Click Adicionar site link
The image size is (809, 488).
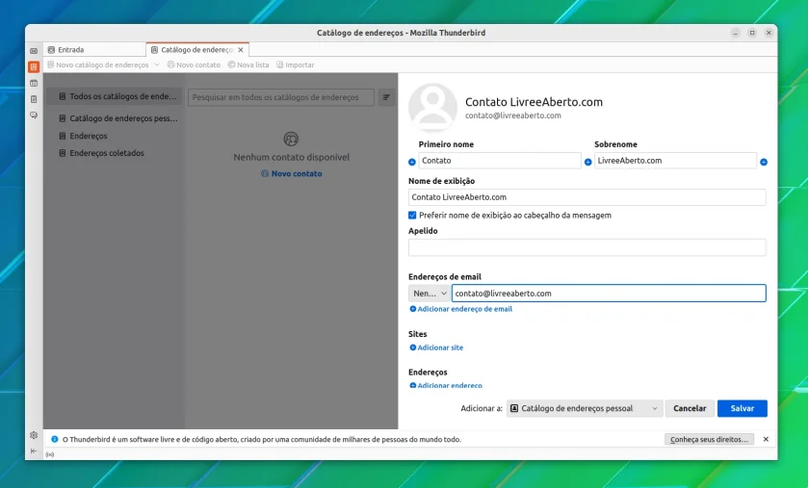(436, 347)
